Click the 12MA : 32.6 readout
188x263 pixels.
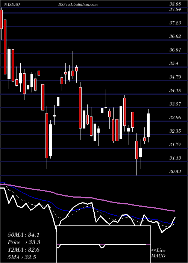tap(23, 250)
